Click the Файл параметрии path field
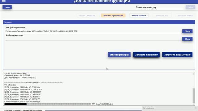 point(93,39)
